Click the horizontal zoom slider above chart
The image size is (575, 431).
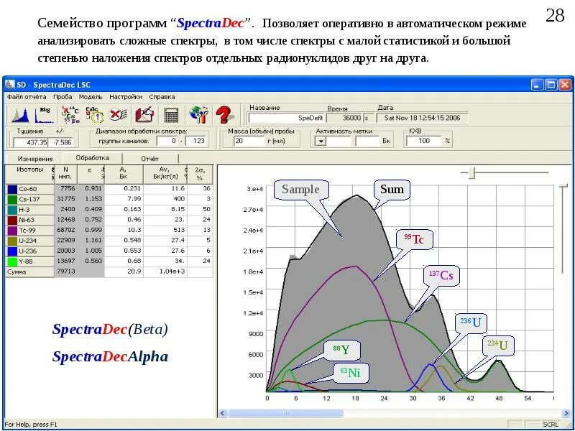coord(471,172)
